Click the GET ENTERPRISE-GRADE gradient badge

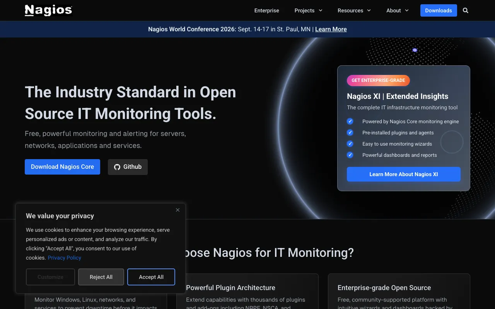tap(378, 80)
